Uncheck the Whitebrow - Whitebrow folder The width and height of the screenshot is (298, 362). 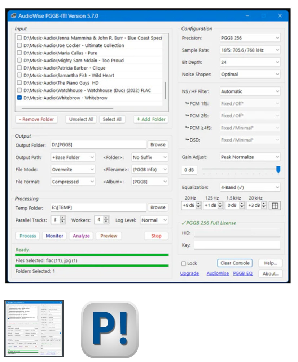(x=19, y=98)
